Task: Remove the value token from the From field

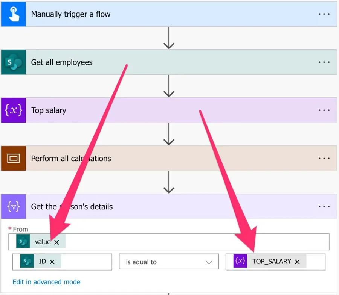Action: pos(57,242)
